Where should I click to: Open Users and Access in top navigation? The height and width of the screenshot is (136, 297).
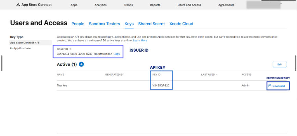189,5
